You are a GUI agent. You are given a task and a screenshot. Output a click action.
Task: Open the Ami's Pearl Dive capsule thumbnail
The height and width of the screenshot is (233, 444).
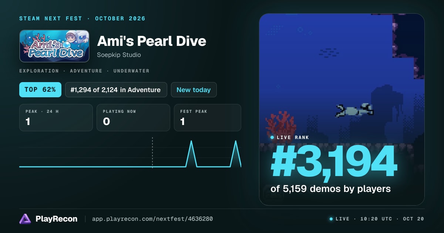(54, 46)
